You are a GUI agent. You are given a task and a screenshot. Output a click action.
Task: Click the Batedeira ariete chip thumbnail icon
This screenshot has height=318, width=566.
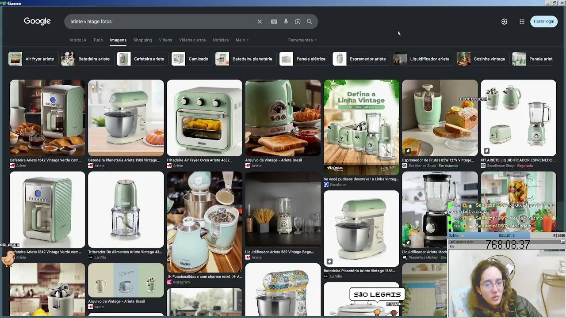[68, 59]
